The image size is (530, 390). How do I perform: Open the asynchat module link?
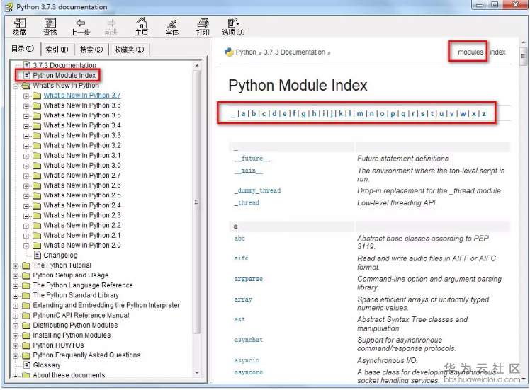click(x=249, y=340)
